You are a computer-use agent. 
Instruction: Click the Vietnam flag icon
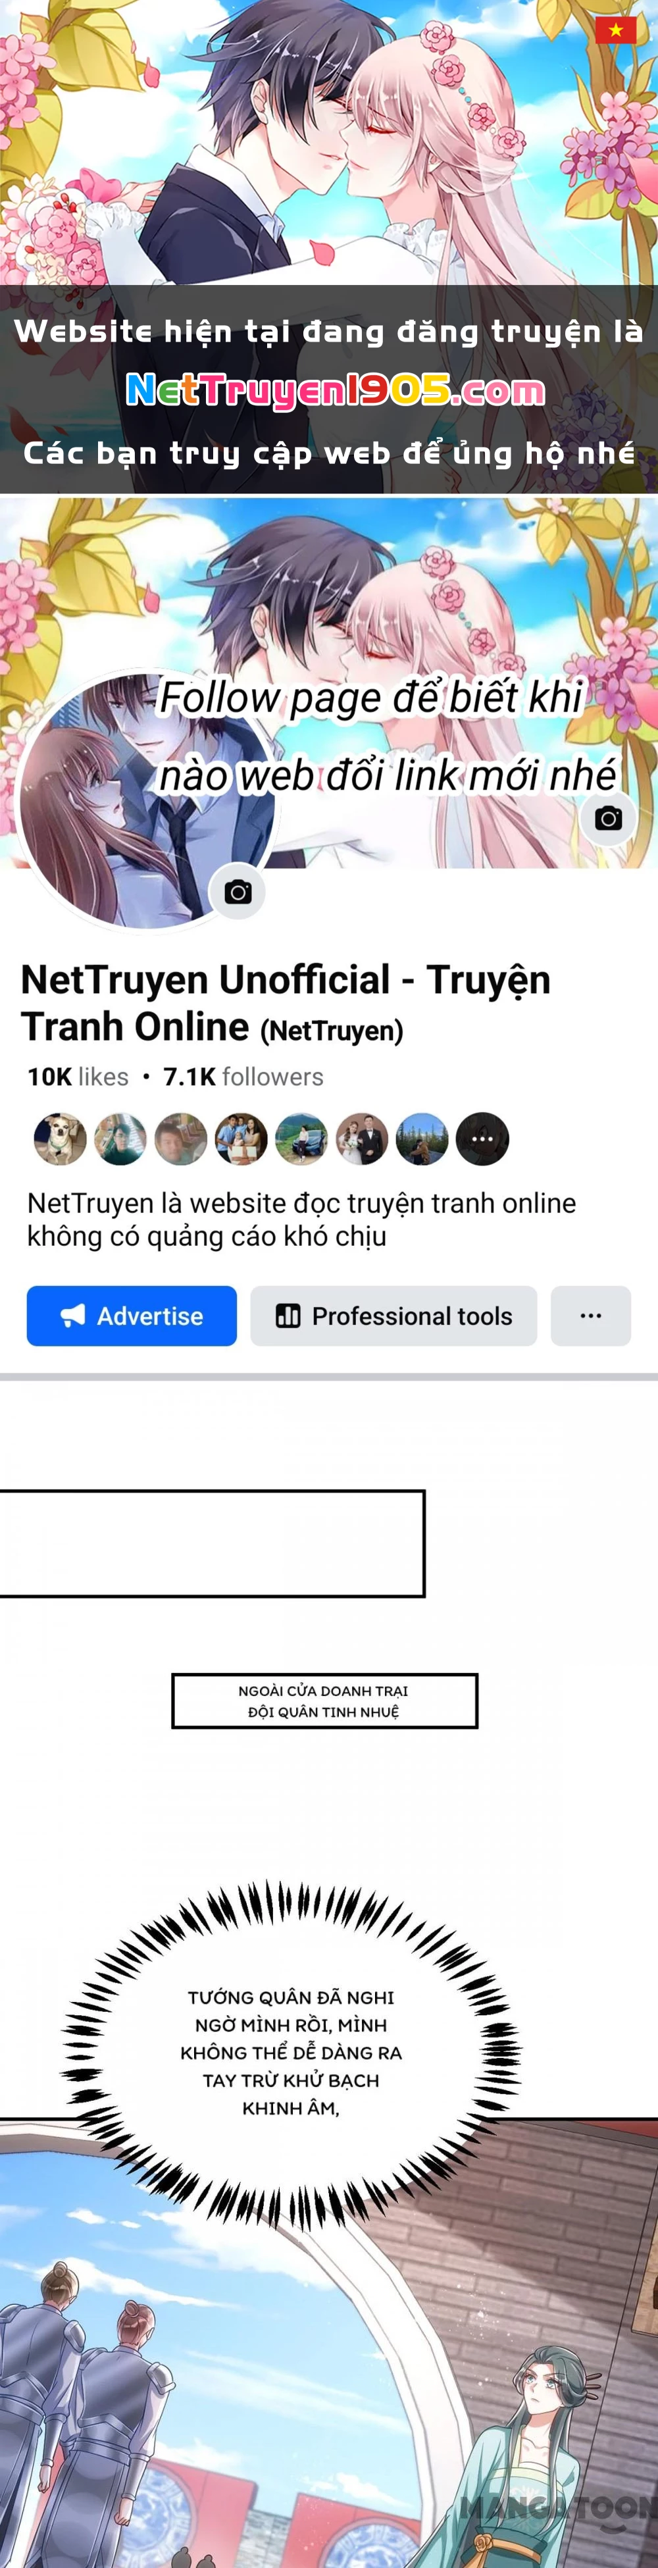[615, 30]
